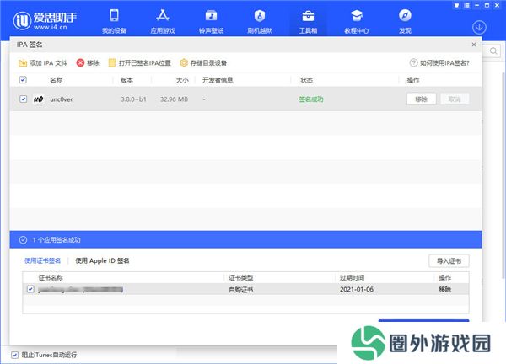Toggle the select-all checkbox in IPA list header
Screen dimensions: 506x364
coord(23,80)
